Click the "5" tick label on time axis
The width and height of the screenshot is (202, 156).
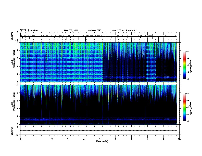click(100, 139)
